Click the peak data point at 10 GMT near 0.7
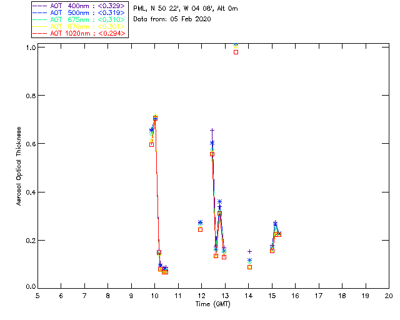 pyautogui.click(x=155, y=118)
